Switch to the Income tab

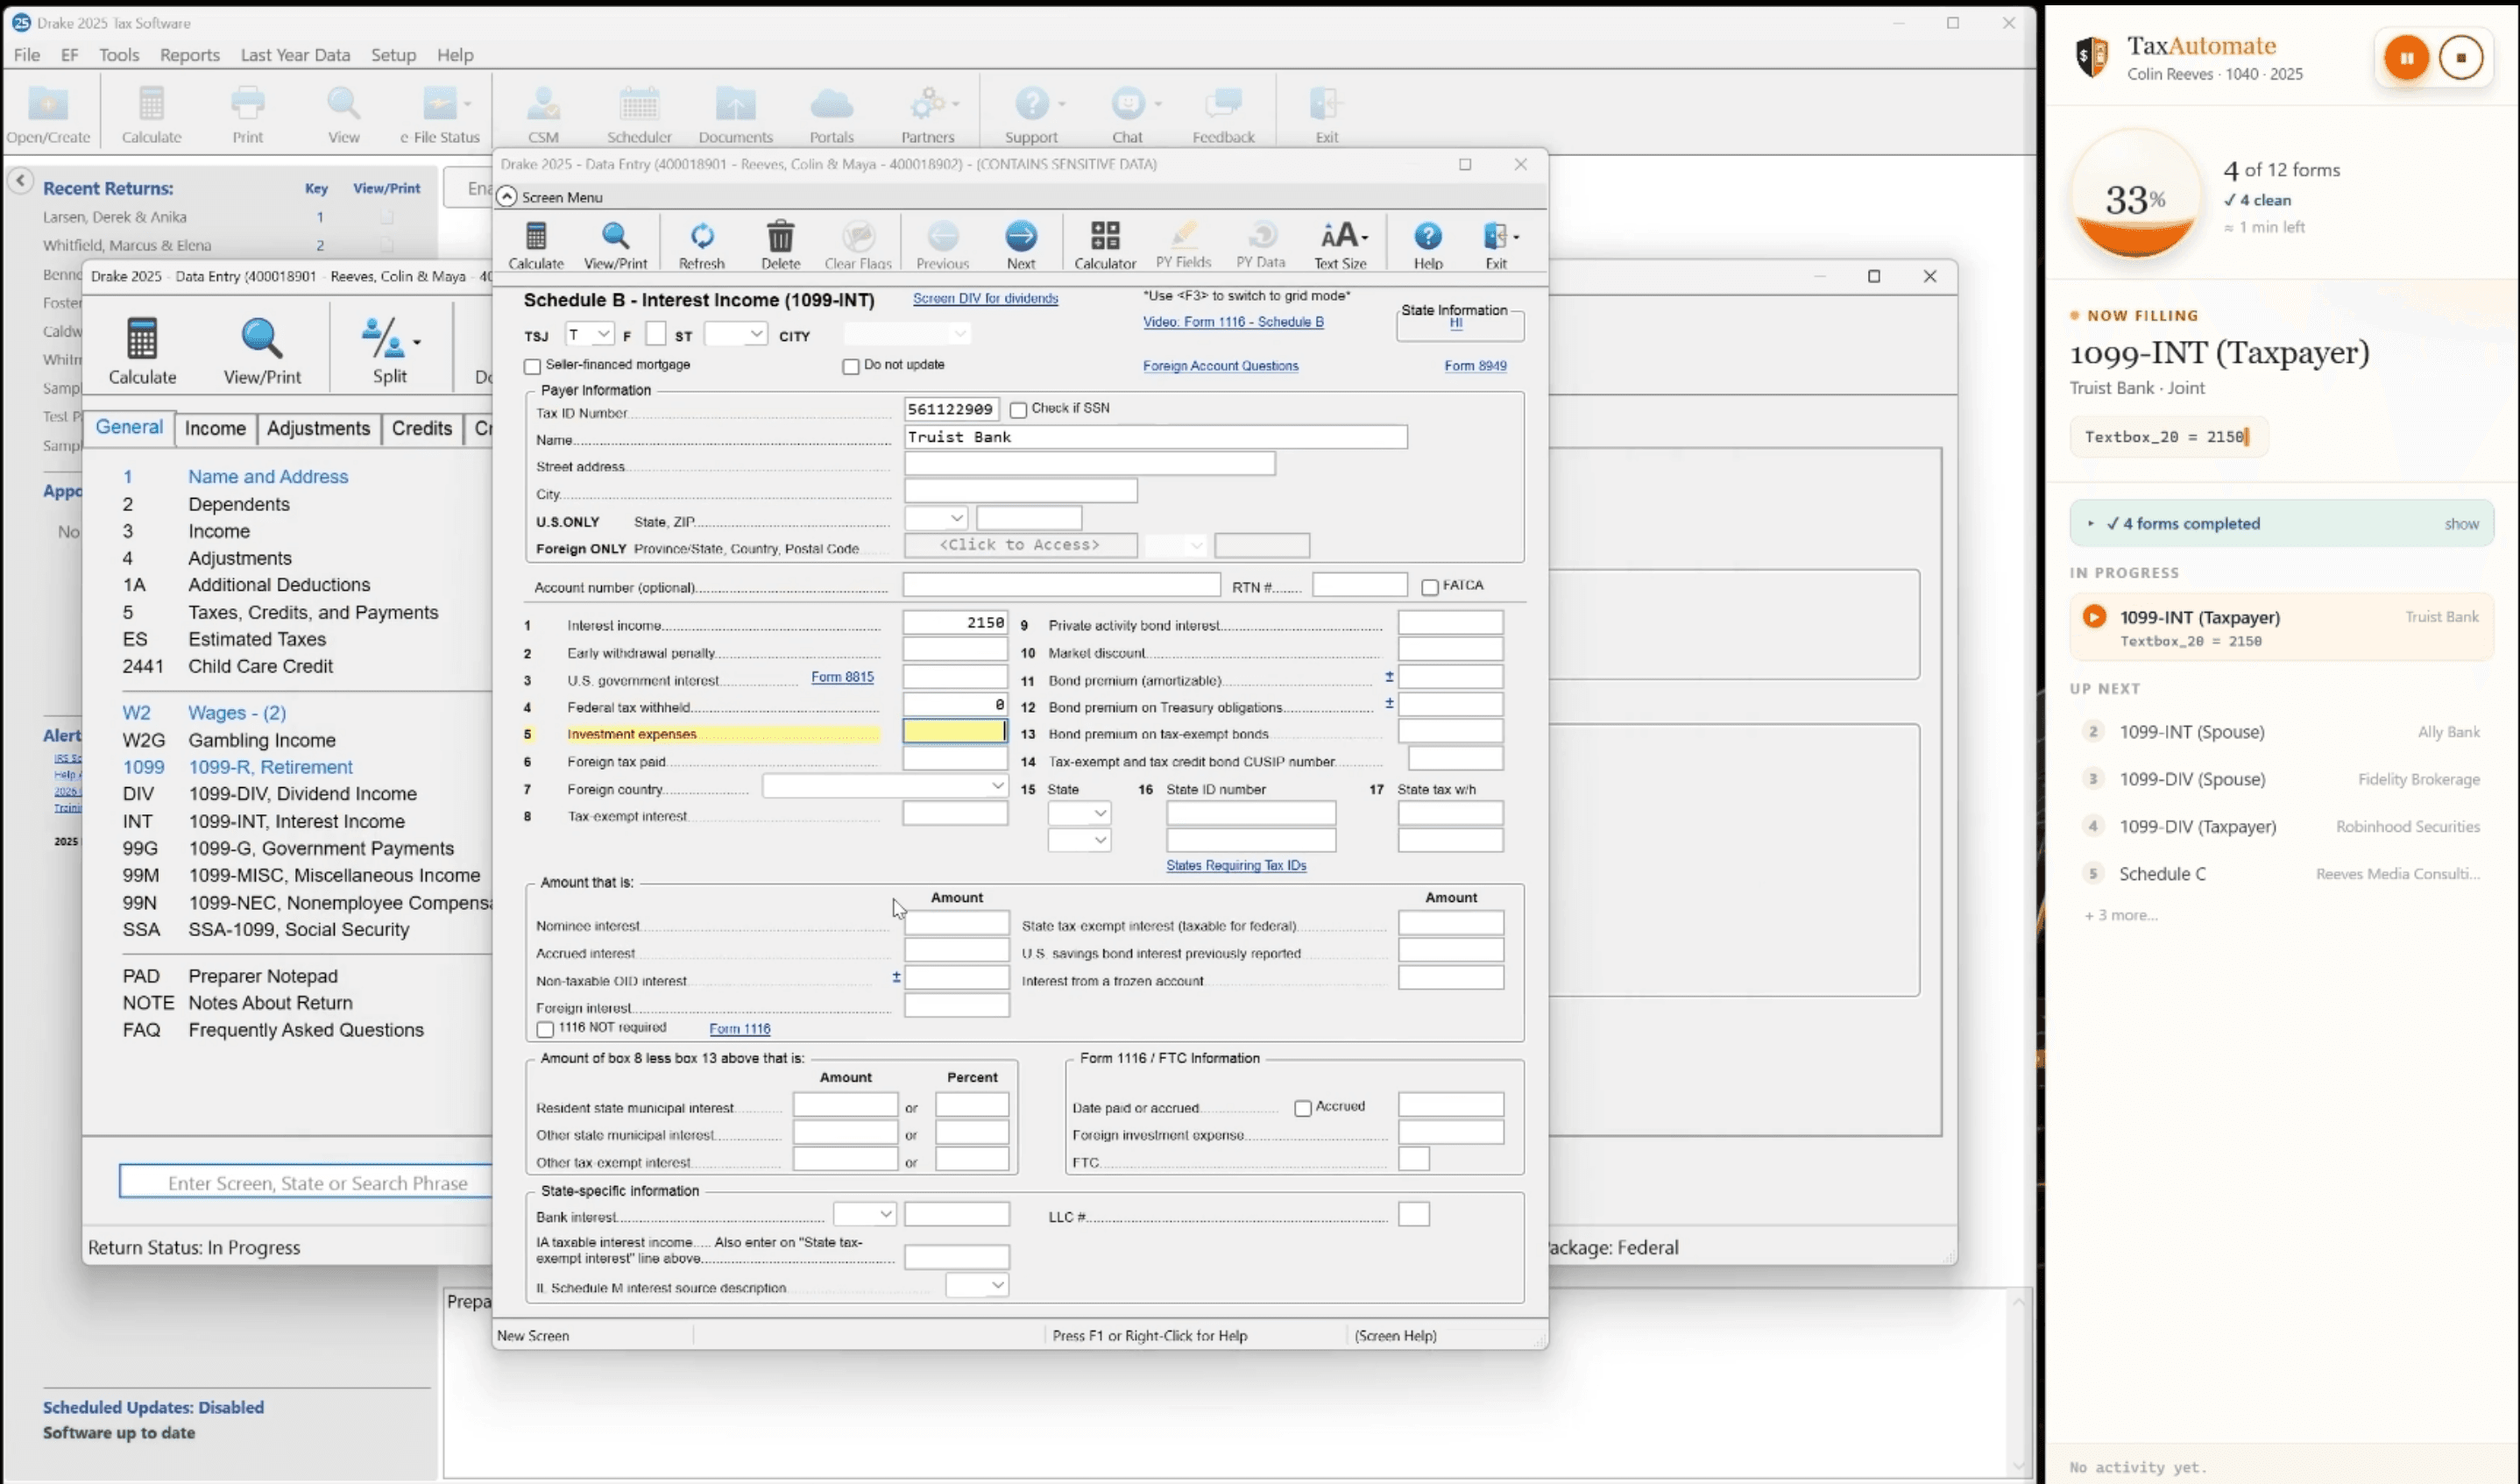point(215,429)
